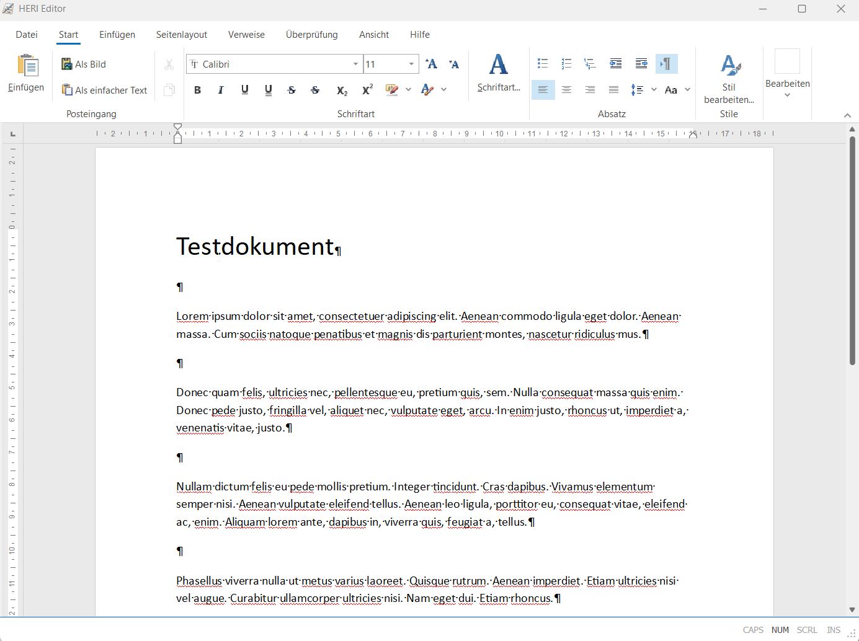The height and width of the screenshot is (641, 859).
Task: Click the NUM indicator in status bar
Action: [x=780, y=630]
